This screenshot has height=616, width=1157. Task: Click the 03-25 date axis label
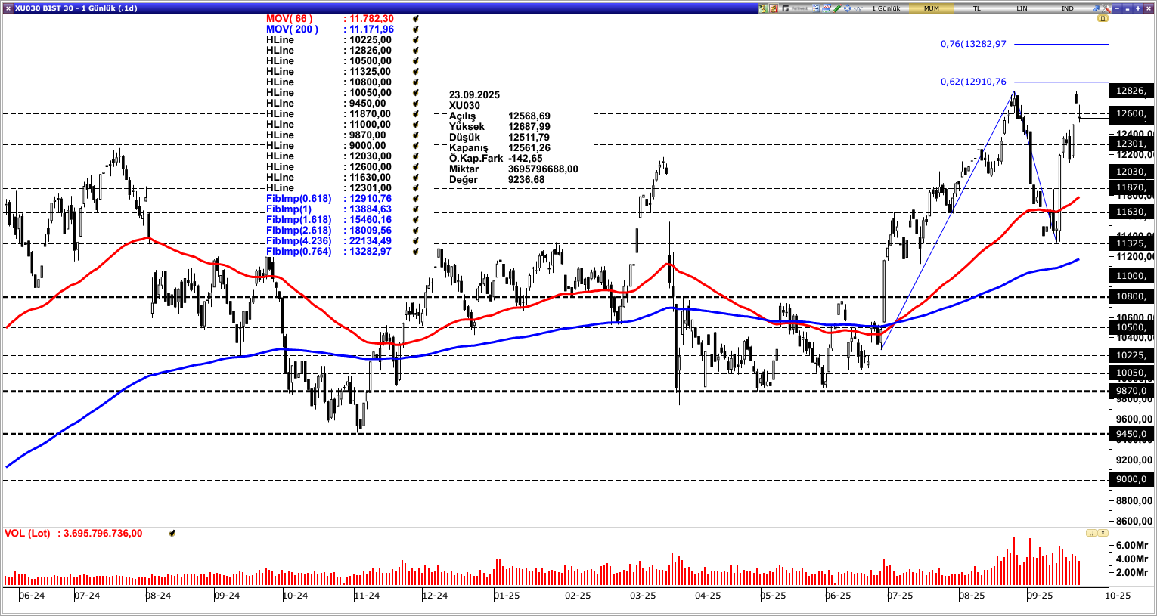coord(644,596)
